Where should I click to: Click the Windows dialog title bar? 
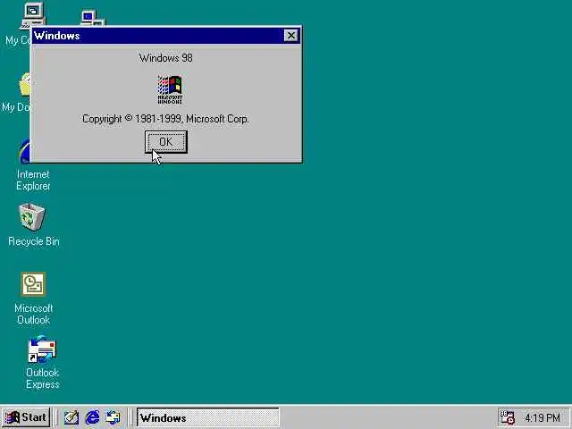(x=166, y=36)
